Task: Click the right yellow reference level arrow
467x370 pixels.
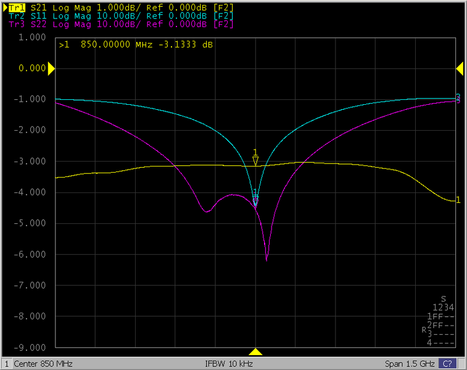Action: click(x=459, y=68)
